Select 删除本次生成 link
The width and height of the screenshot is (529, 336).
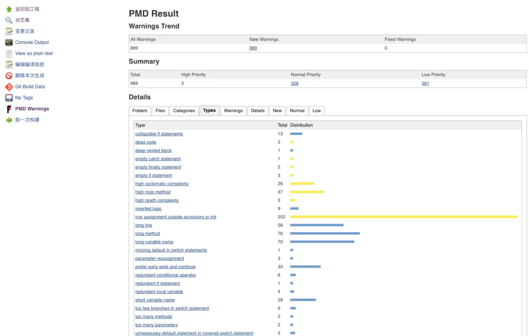pos(30,76)
